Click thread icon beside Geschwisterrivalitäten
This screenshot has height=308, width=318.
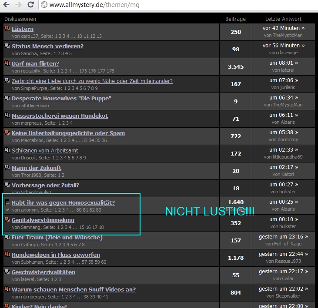point(7,272)
